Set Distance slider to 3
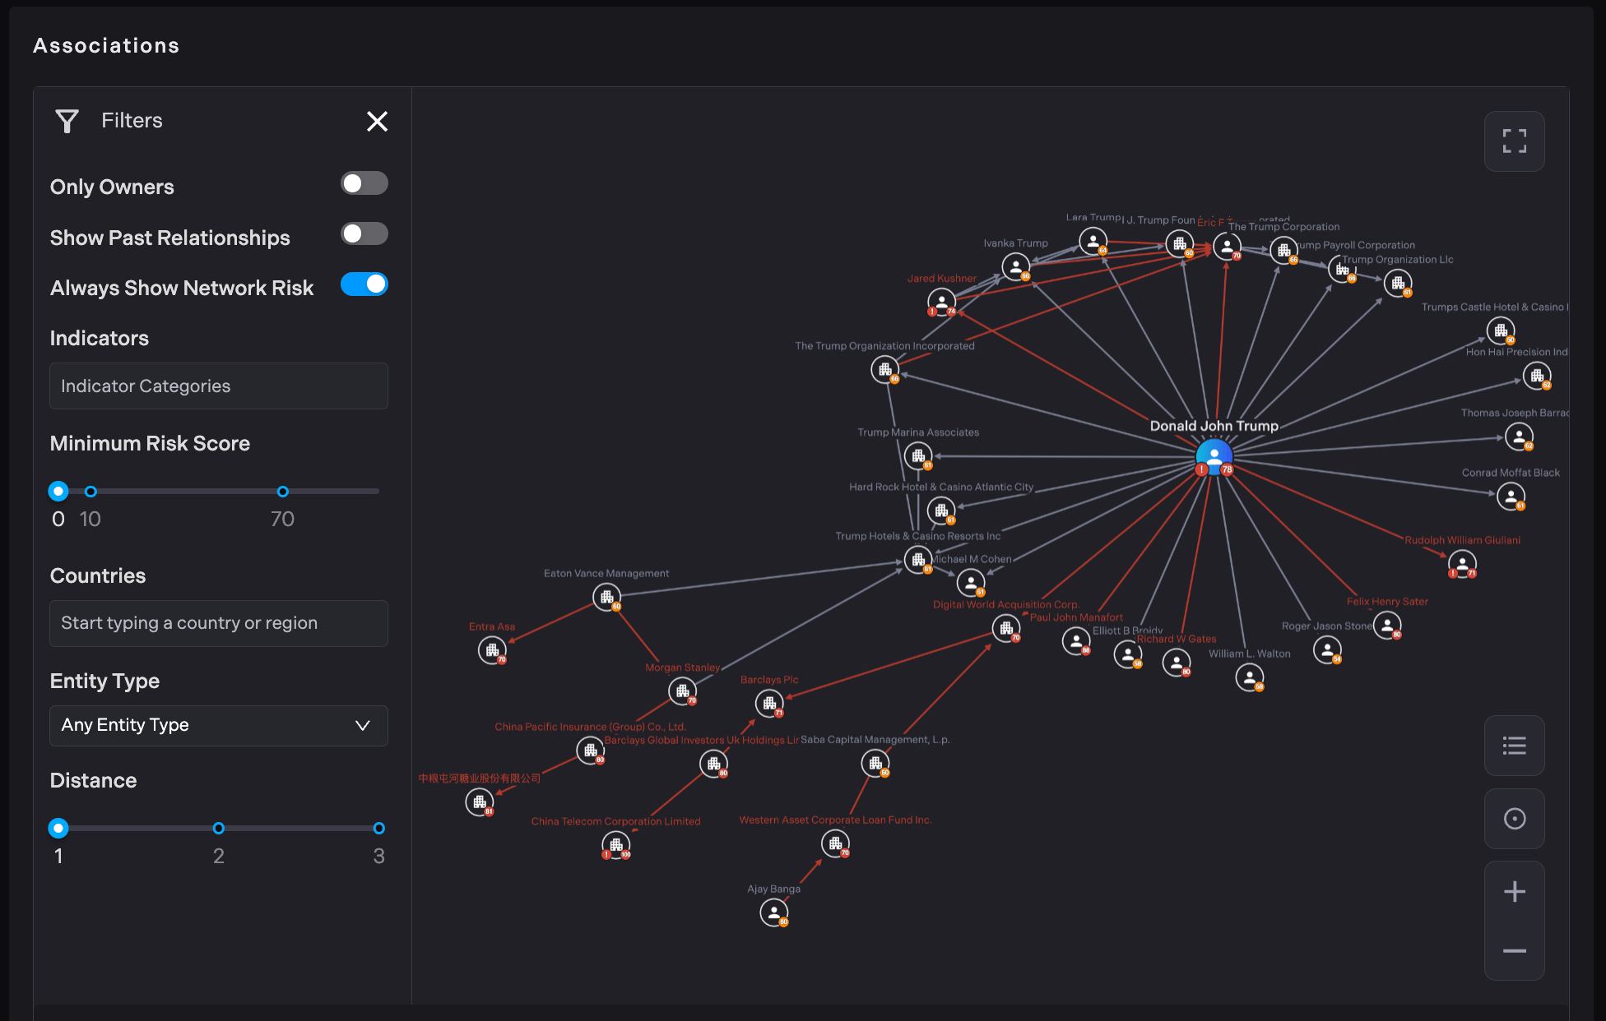Image resolution: width=1606 pixels, height=1021 pixels. [x=378, y=829]
